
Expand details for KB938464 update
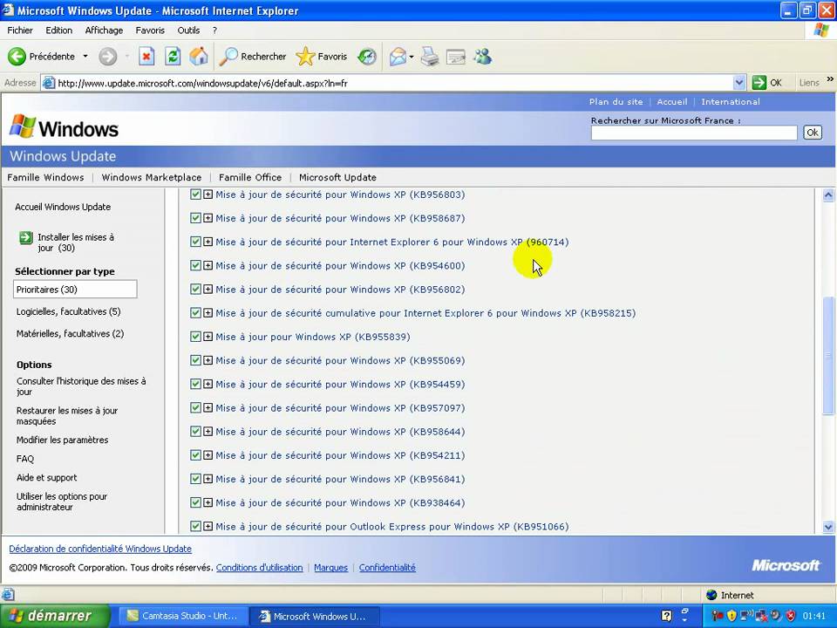[208, 502]
